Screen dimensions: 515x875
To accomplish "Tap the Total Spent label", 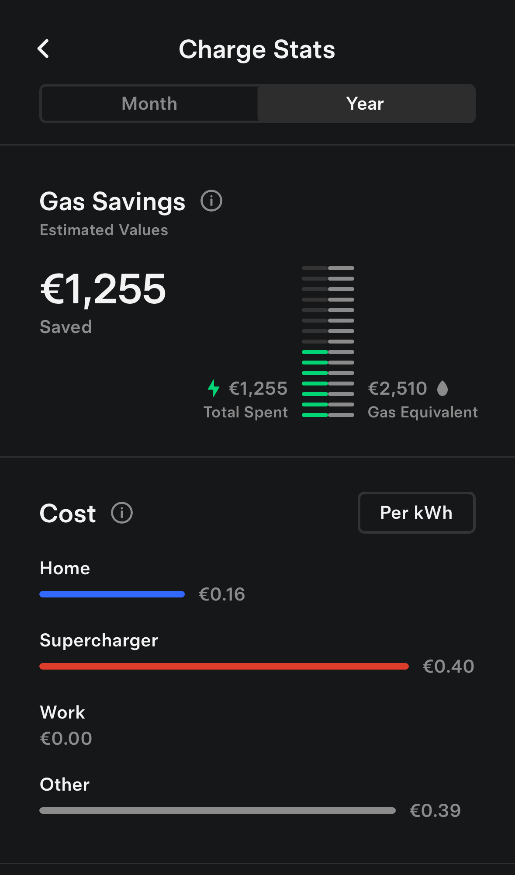I will point(245,412).
